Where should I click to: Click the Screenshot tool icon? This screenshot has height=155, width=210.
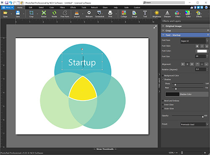100,14
